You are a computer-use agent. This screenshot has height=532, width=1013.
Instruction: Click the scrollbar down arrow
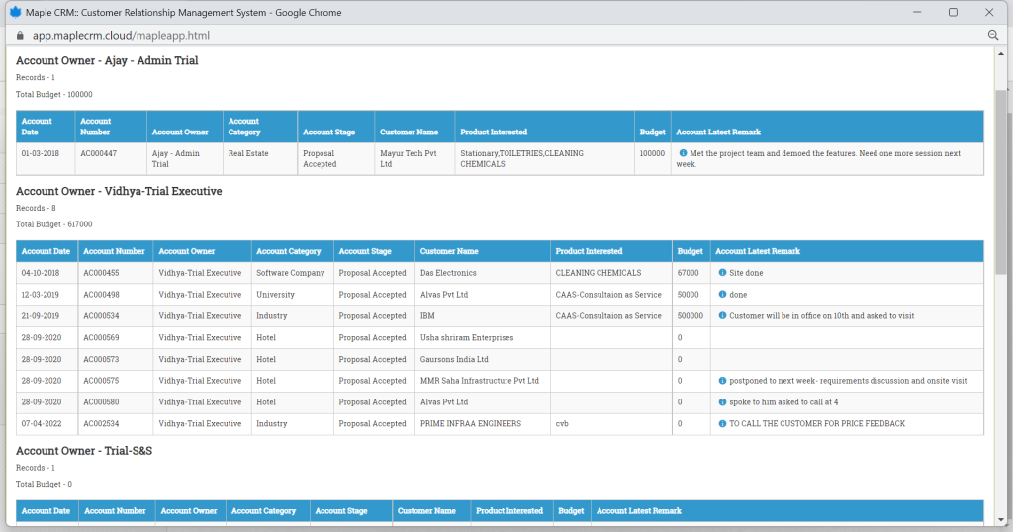(x=1001, y=520)
